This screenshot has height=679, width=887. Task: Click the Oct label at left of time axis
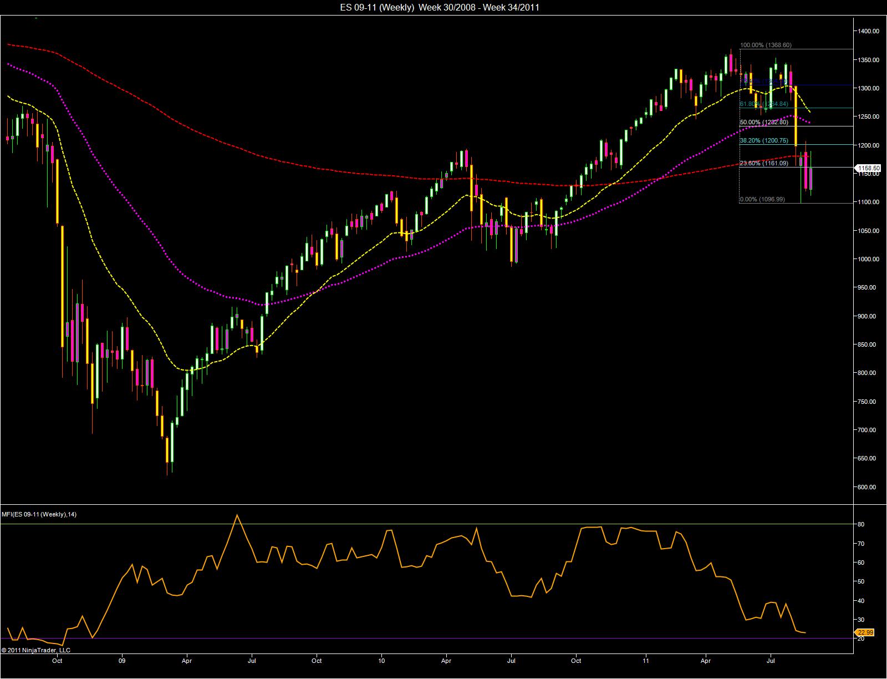pos(57,661)
